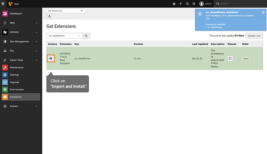Clear the ns_basetheme search text
Image resolution: width=267 pixels, height=154 pixels.
click(x=79, y=36)
